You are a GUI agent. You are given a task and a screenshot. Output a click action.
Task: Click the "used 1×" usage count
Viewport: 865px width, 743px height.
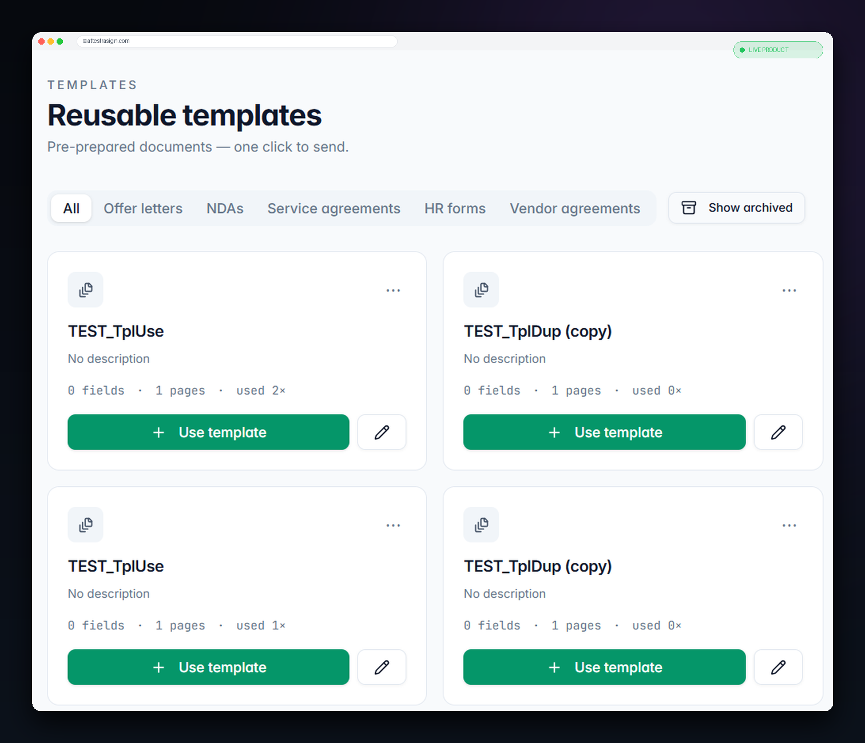click(x=261, y=626)
